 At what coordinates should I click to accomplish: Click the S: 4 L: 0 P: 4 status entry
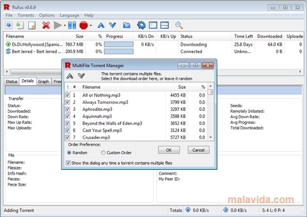274,210
